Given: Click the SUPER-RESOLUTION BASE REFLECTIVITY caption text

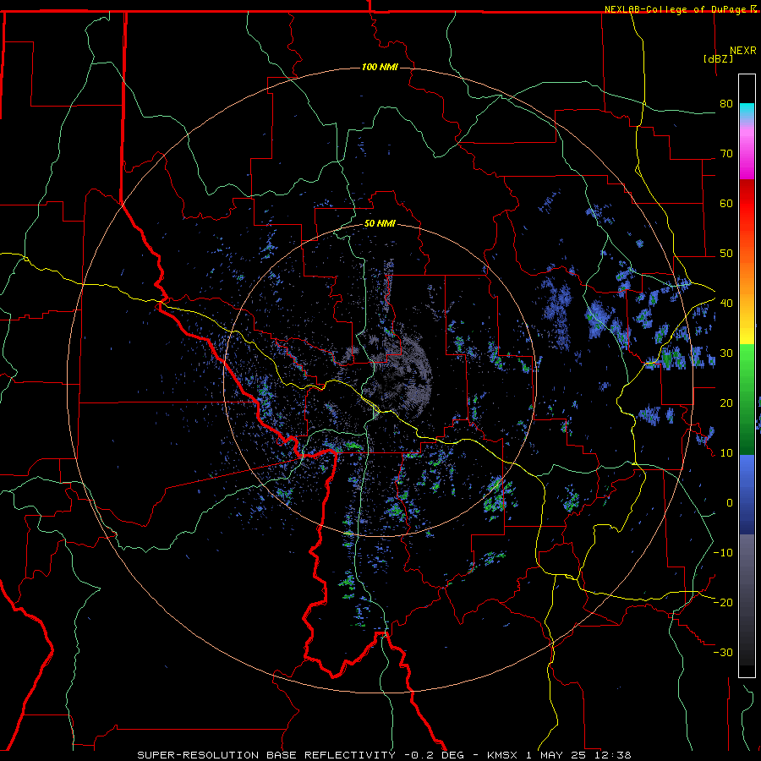Looking at the screenshot, I should point(266,755).
